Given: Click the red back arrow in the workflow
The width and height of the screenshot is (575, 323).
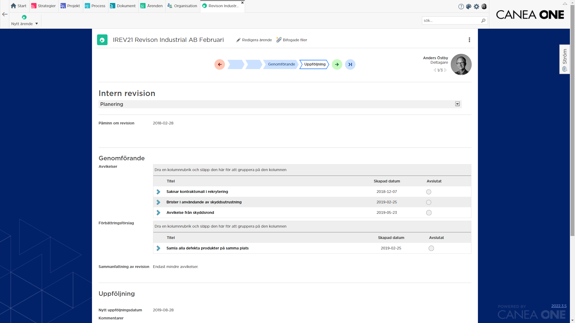Looking at the screenshot, I should pos(220,64).
